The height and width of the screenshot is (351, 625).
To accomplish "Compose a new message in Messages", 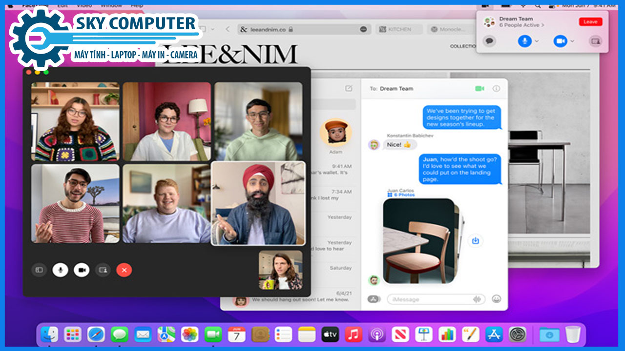I will [x=348, y=89].
